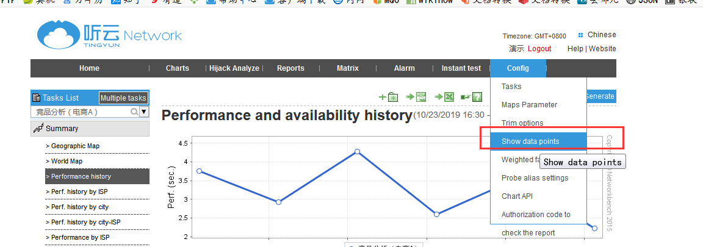Switch language to Chinese
The image size is (703, 247).
click(x=601, y=35)
